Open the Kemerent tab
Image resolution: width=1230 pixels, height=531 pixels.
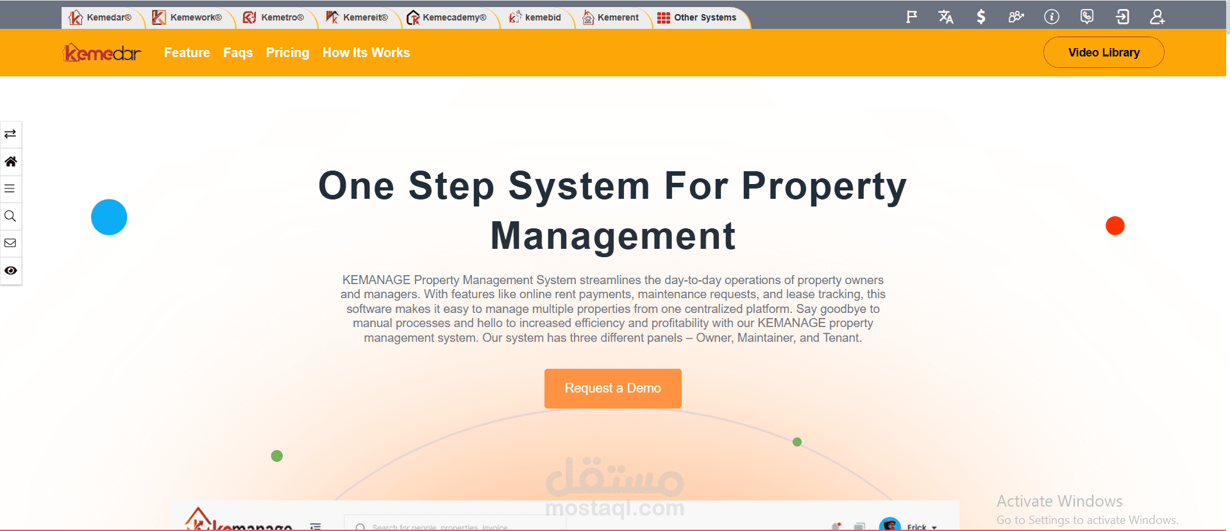point(611,17)
